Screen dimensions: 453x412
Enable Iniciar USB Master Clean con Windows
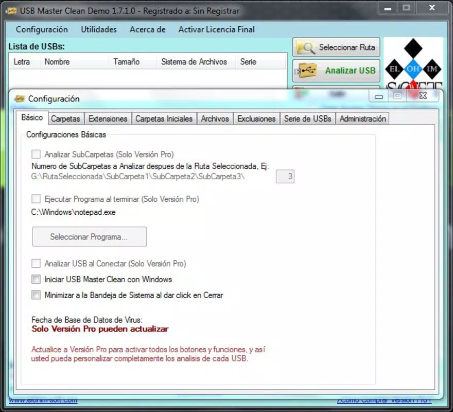[36, 279]
